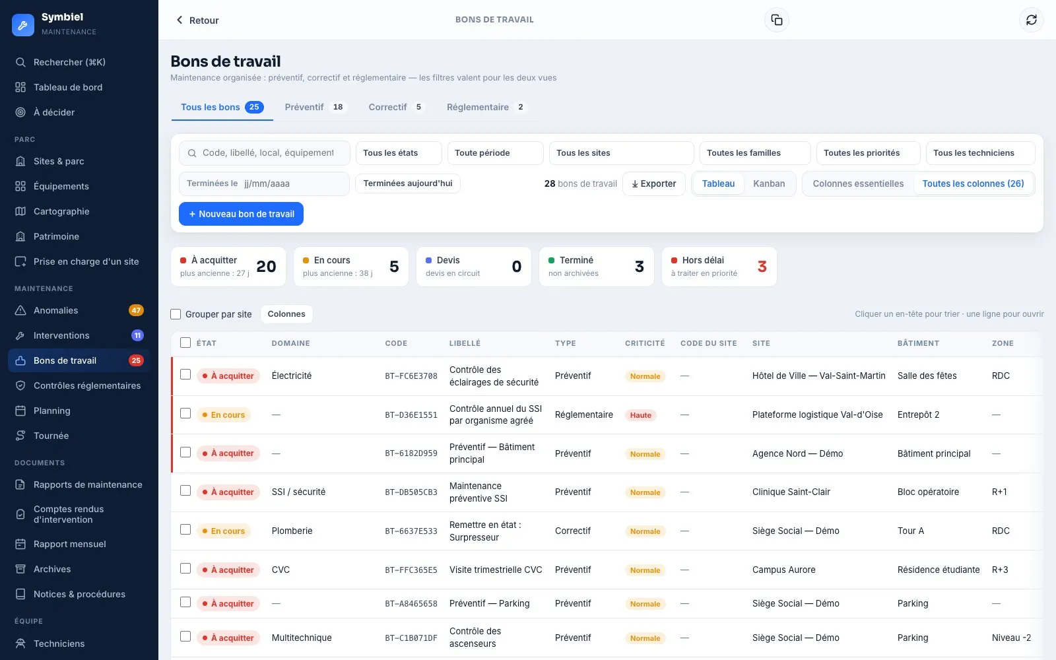Open the À décider target icon entry
Viewport: 1056px width, 660px height.
pyautogui.click(x=79, y=112)
